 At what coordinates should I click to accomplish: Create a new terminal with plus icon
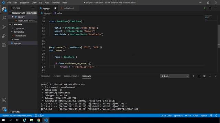(x=193, y=76)
